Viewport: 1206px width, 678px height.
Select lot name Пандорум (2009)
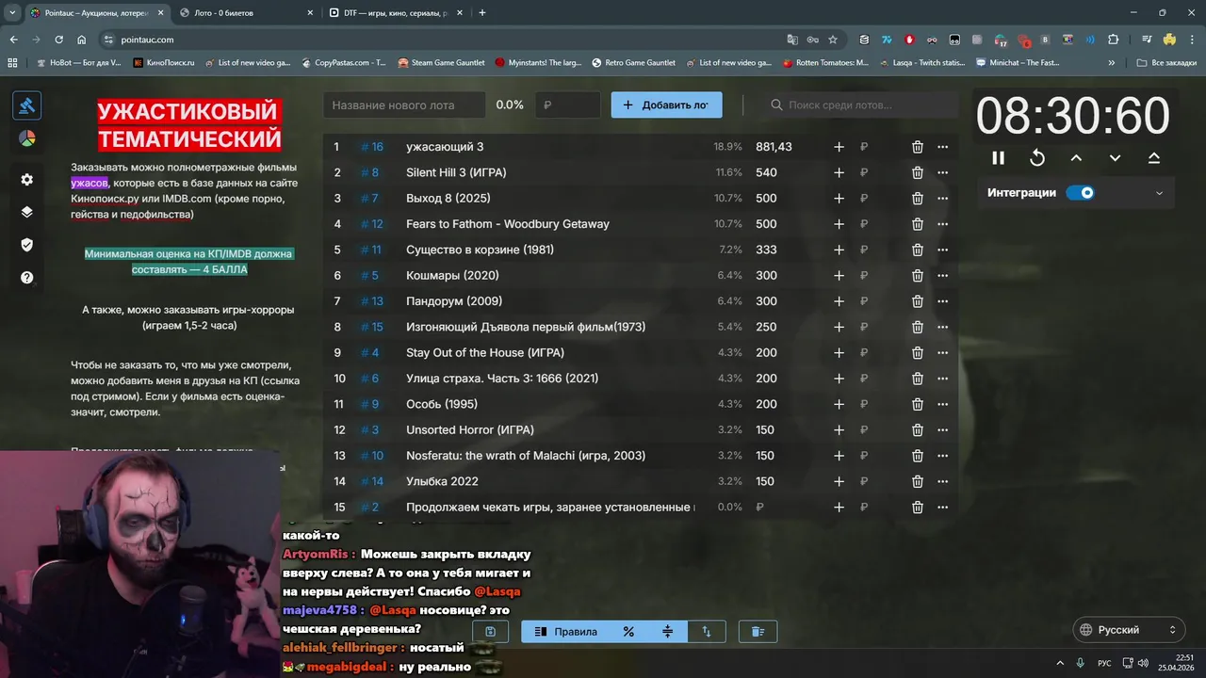coord(454,301)
